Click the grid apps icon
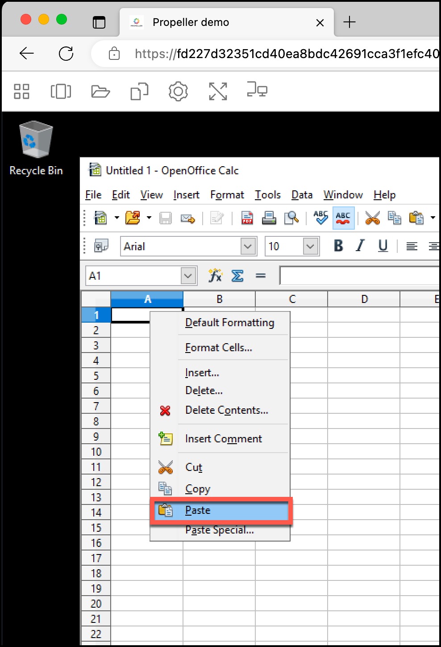The height and width of the screenshot is (647, 441). click(x=21, y=91)
